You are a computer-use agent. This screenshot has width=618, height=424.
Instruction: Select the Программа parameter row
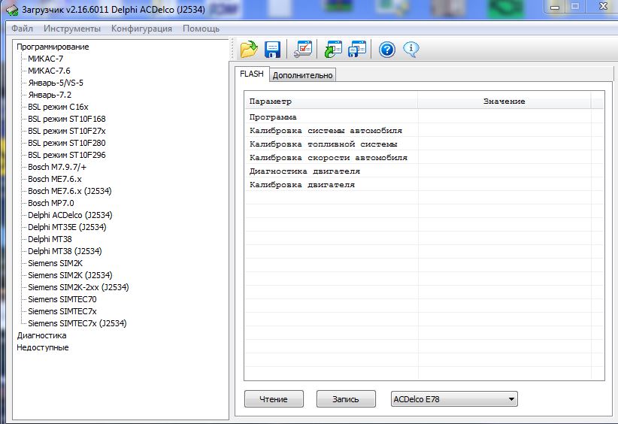[424, 117]
